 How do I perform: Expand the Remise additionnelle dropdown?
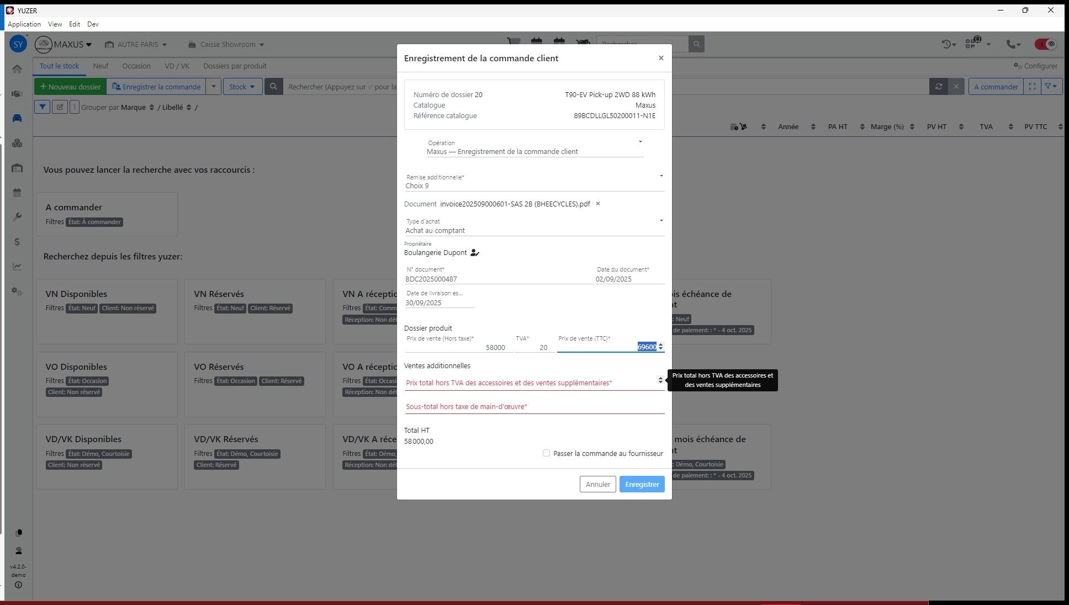tap(661, 176)
